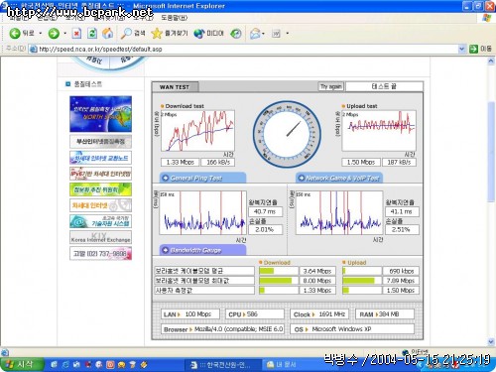Viewport: 496px width, 372px height.
Task: Open the History toolbar icon
Action: point(236,33)
